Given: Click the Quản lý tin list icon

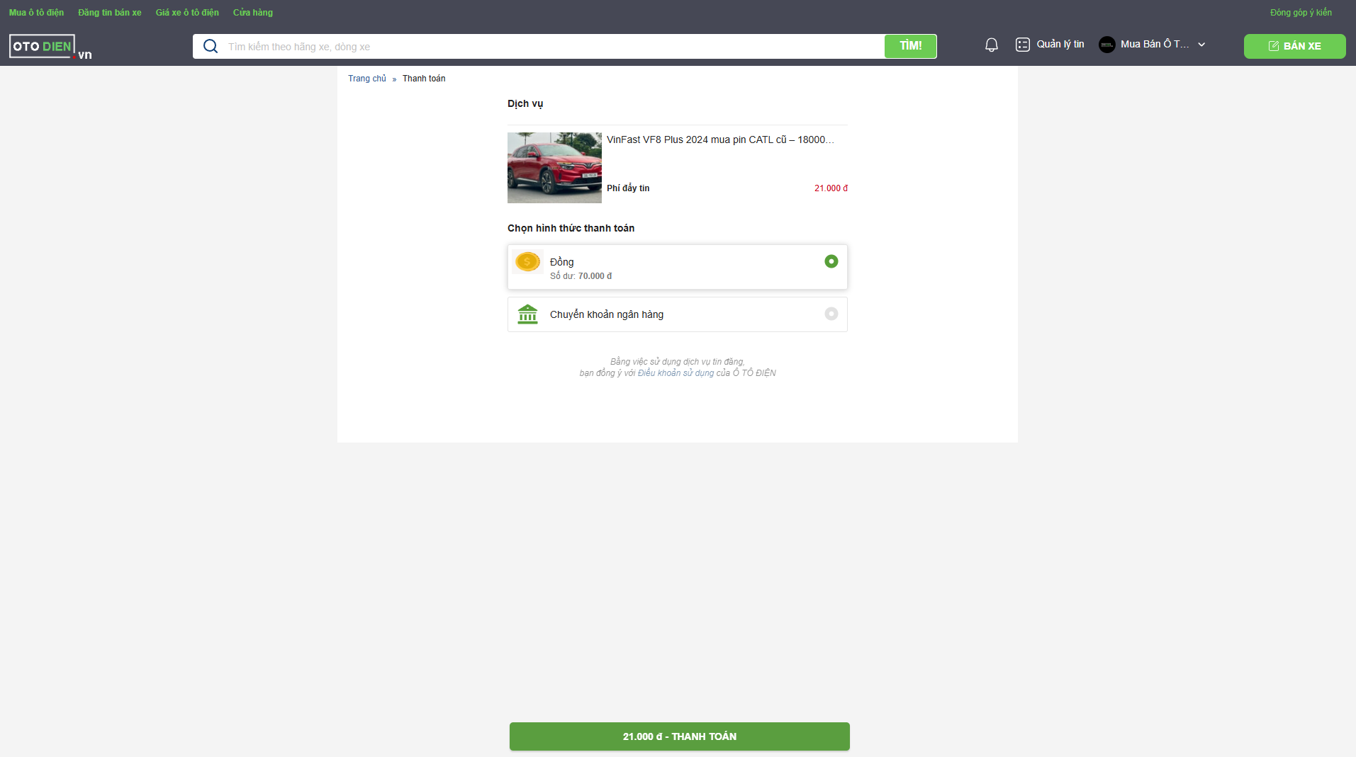Looking at the screenshot, I should pos(1022,45).
